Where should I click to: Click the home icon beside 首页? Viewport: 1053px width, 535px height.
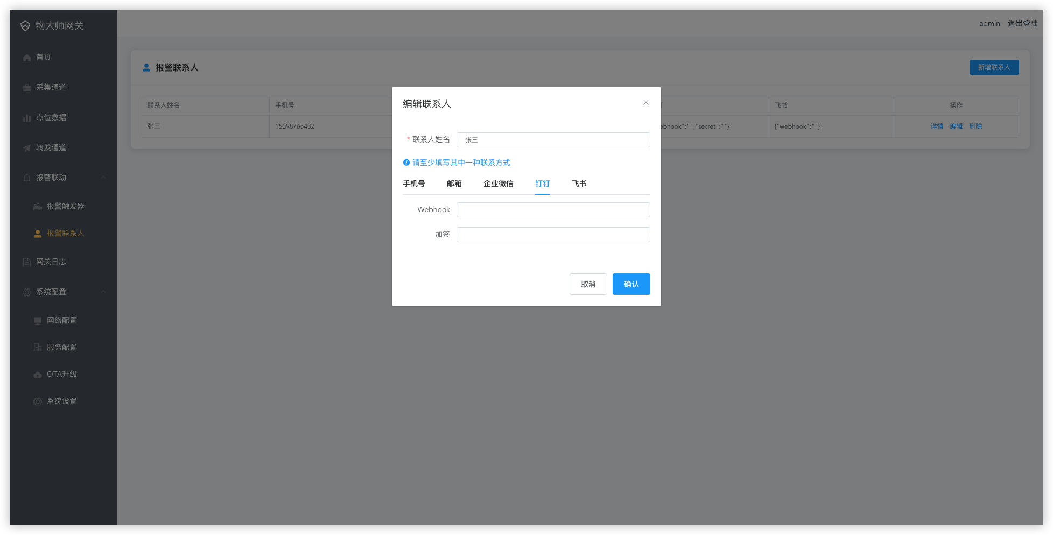[27, 58]
